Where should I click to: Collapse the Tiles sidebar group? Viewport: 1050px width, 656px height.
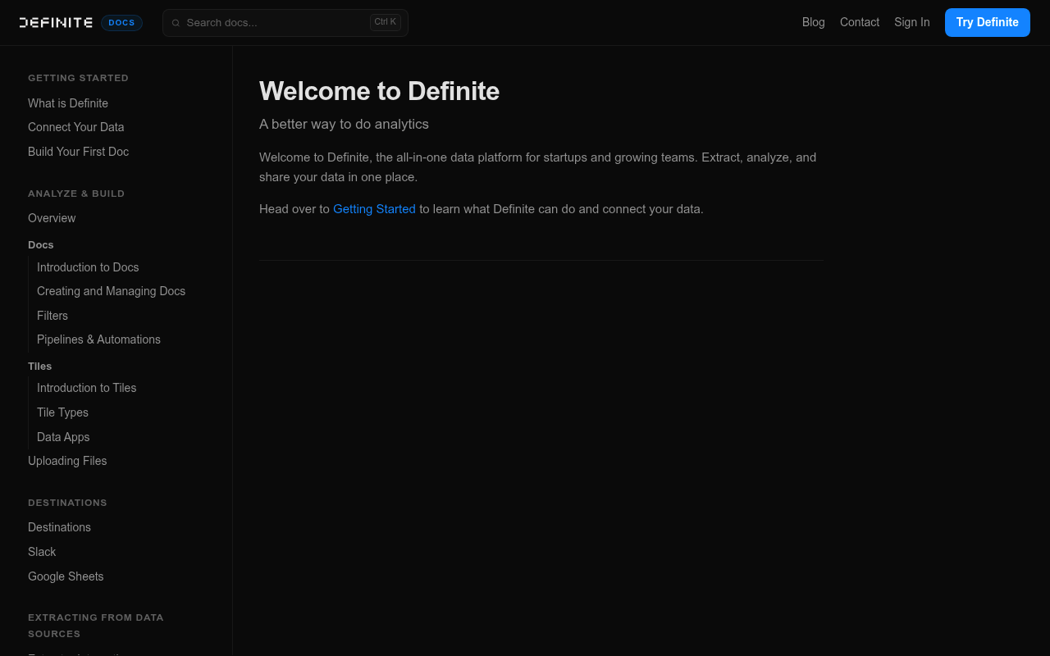(40, 367)
